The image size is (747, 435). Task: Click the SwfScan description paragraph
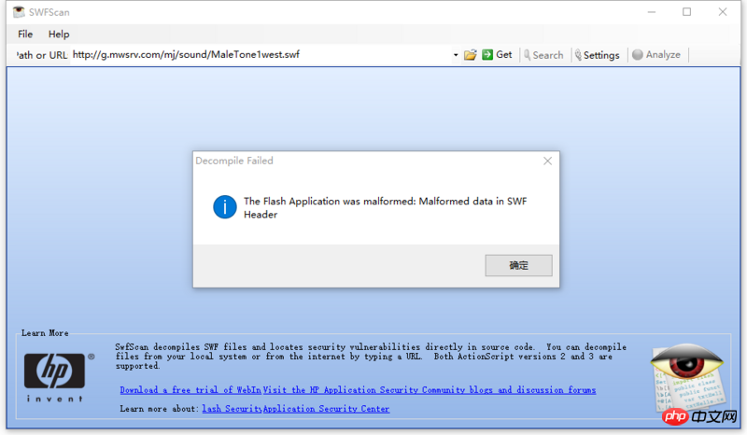[371, 357]
